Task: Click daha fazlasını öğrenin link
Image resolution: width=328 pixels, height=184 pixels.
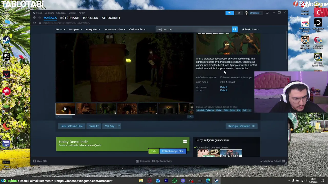Action: tap(90, 145)
